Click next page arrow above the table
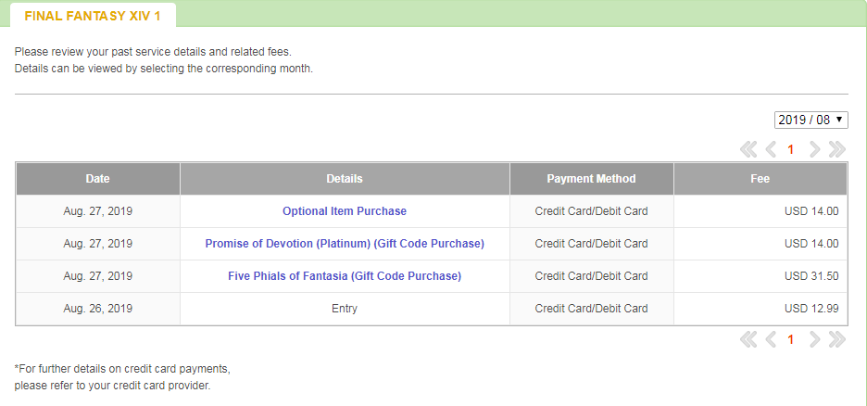Image resolution: width=867 pixels, height=406 pixels. pyautogui.click(x=814, y=149)
